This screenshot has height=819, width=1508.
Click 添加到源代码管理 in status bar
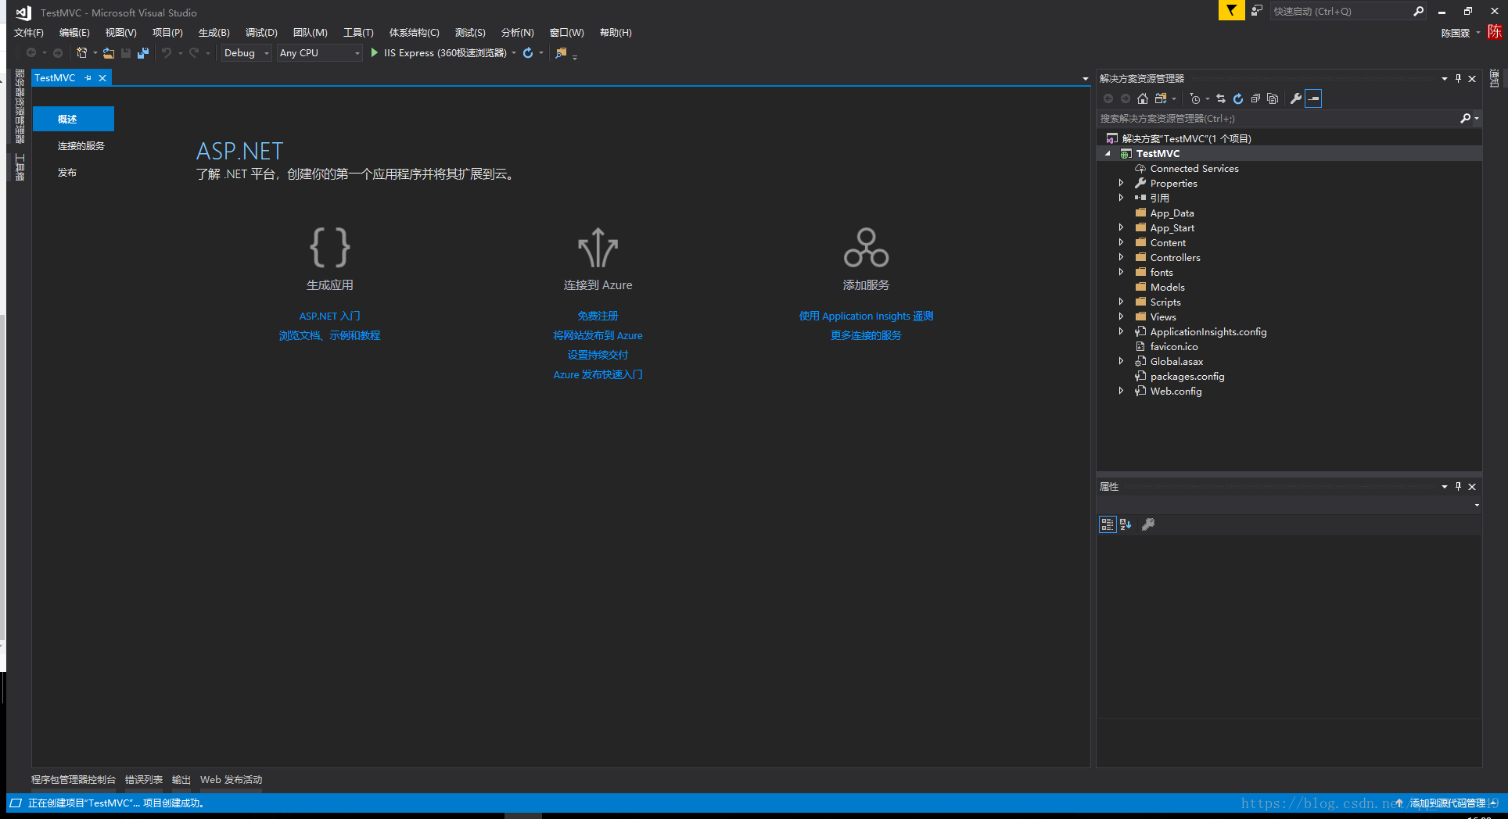click(x=1447, y=803)
